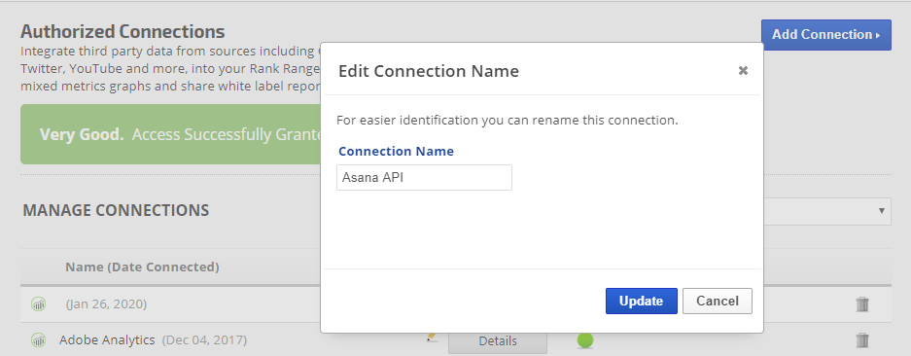This screenshot has width=911, height=356.
Task: Sort by Name (Date Connected) column header
Action: click(142, 267)
